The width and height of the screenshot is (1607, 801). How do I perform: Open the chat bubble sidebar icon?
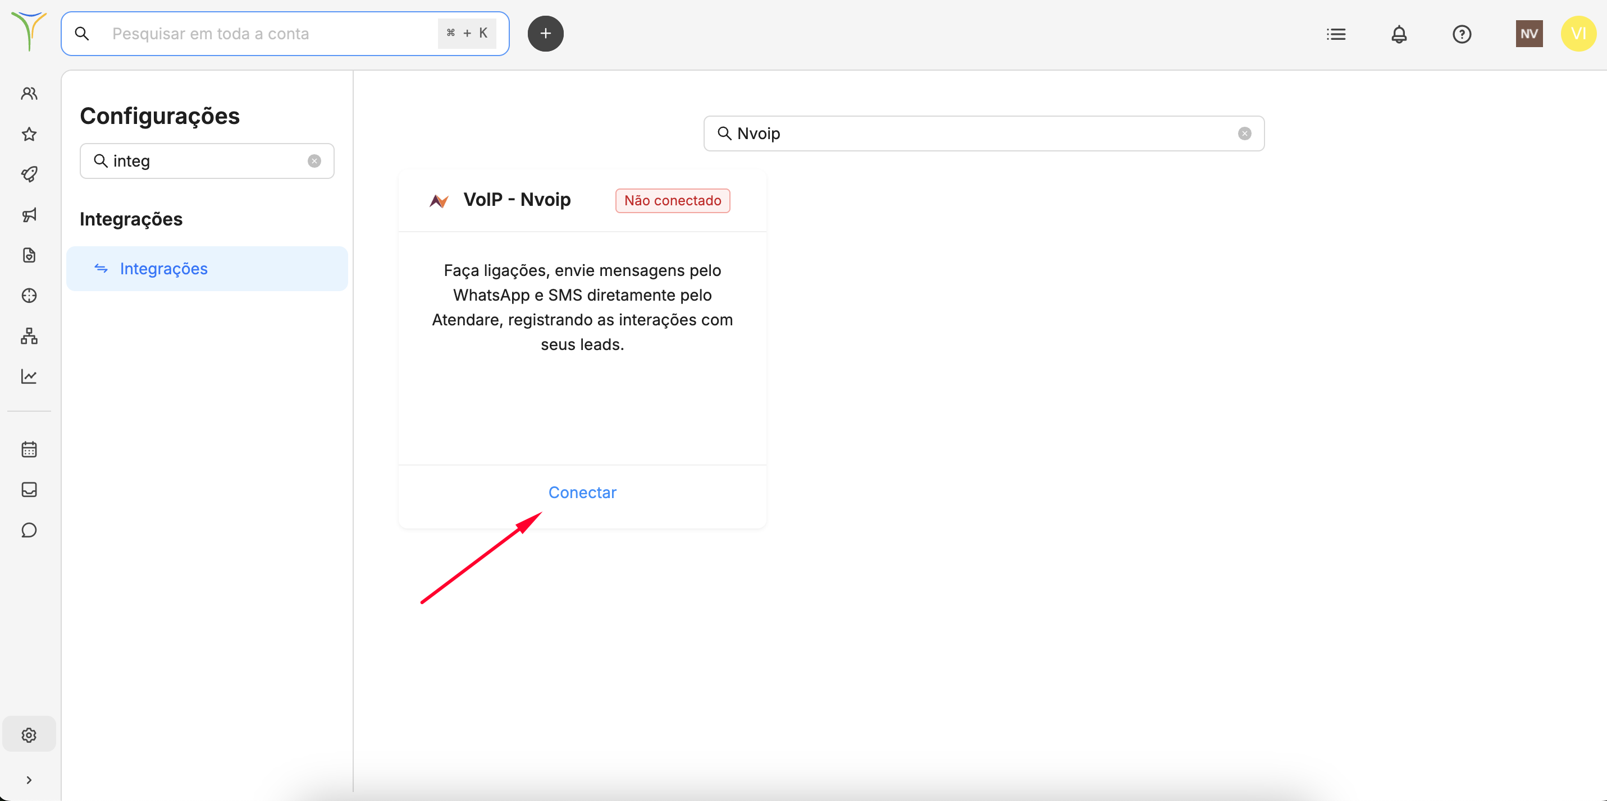(x=29, y=531)
